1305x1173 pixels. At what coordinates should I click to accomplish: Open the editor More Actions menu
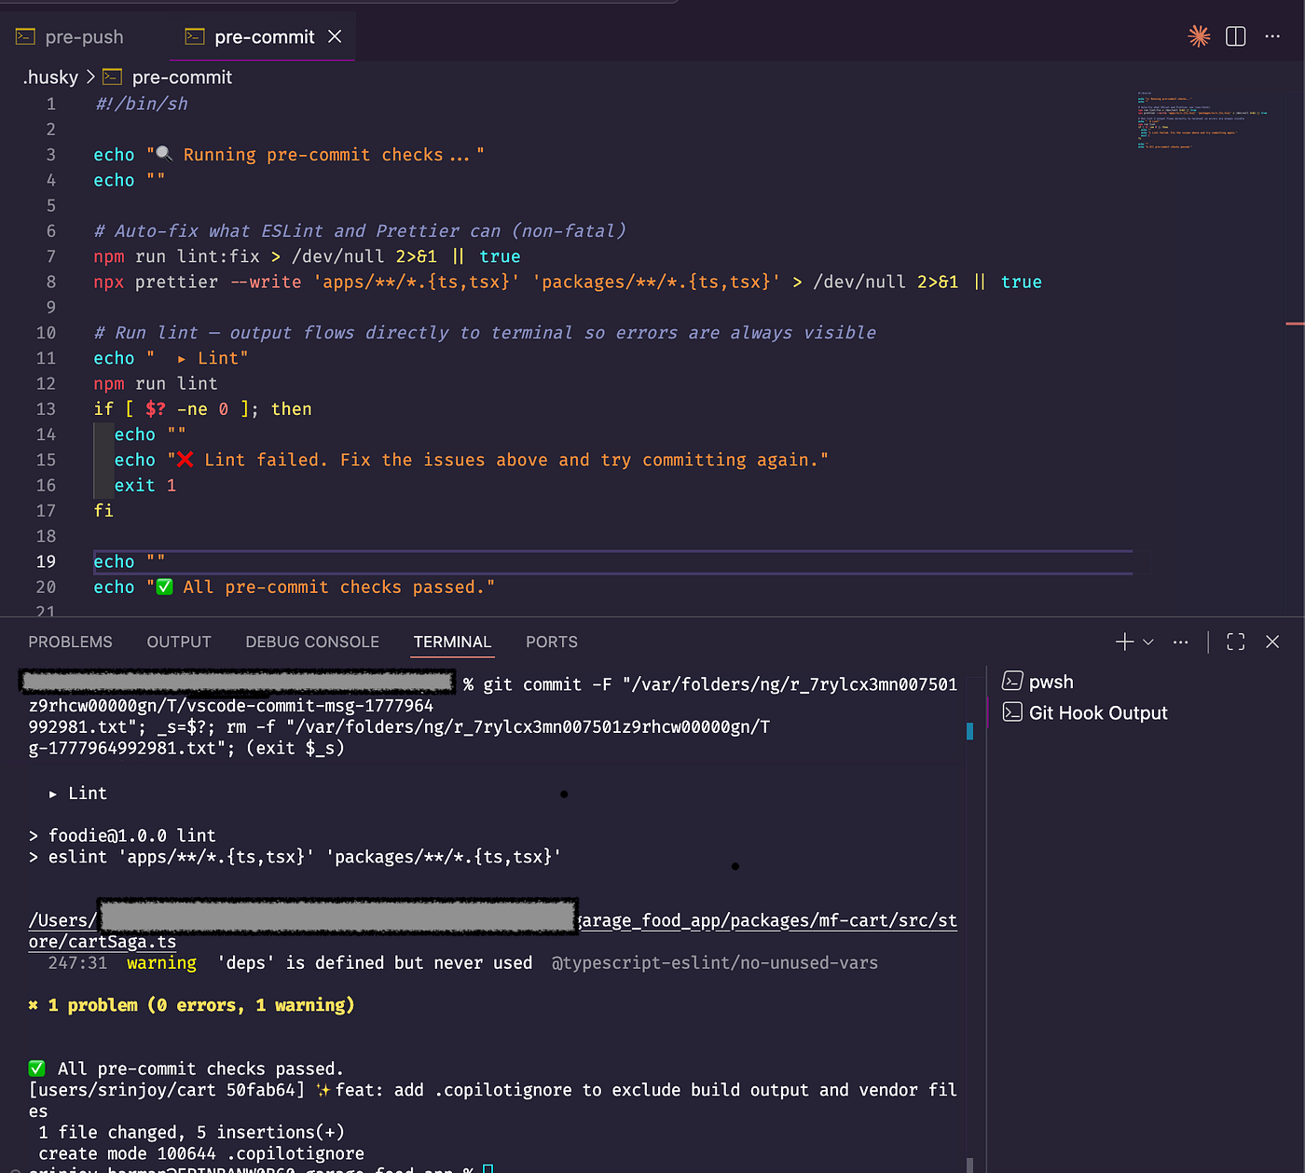(x=1272, y=36)
